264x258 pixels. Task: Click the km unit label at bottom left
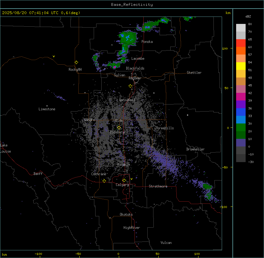pyautogui.click(x=5, y=254)
